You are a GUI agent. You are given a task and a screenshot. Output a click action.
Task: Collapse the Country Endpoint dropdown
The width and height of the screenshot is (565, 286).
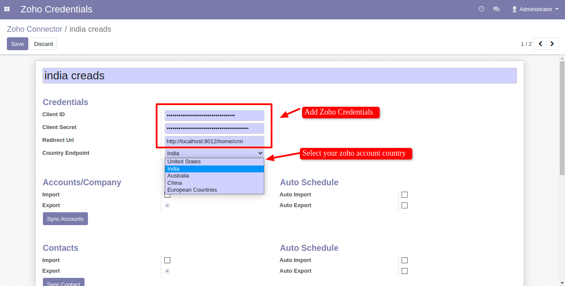click(x=215, y=153)
